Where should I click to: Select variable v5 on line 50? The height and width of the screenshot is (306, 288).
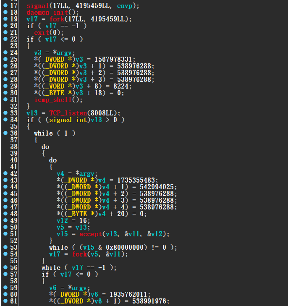point(60,228)
